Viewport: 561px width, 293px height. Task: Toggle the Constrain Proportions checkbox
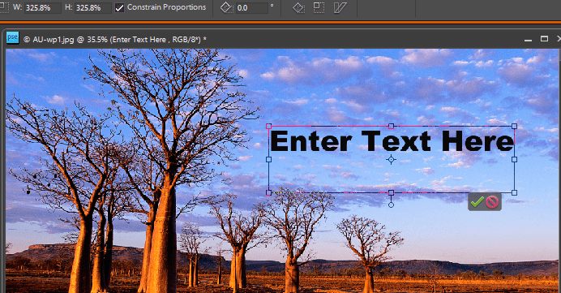point(119,7)
